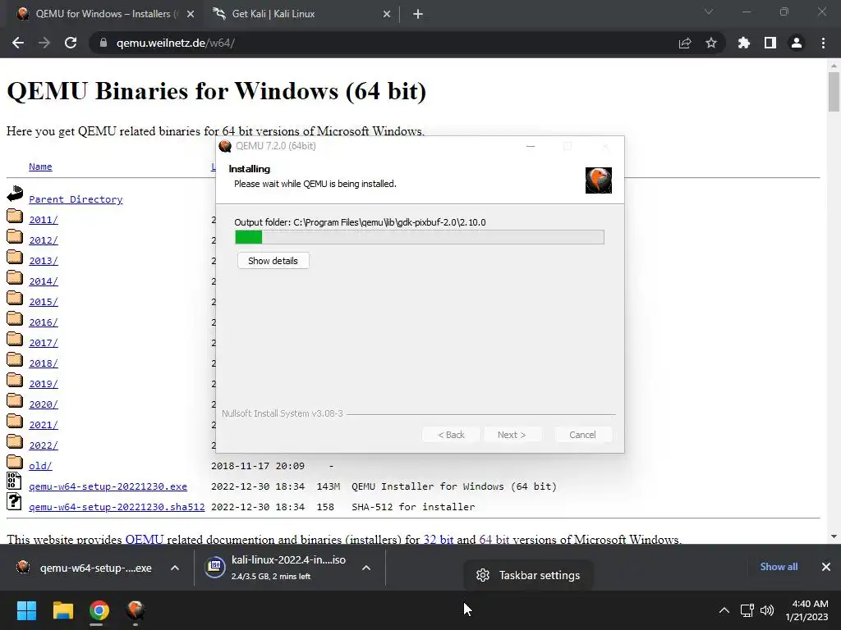Close the Get Kali tab
The height and width of the screenshot is (630, 841).
click(387, 15)
